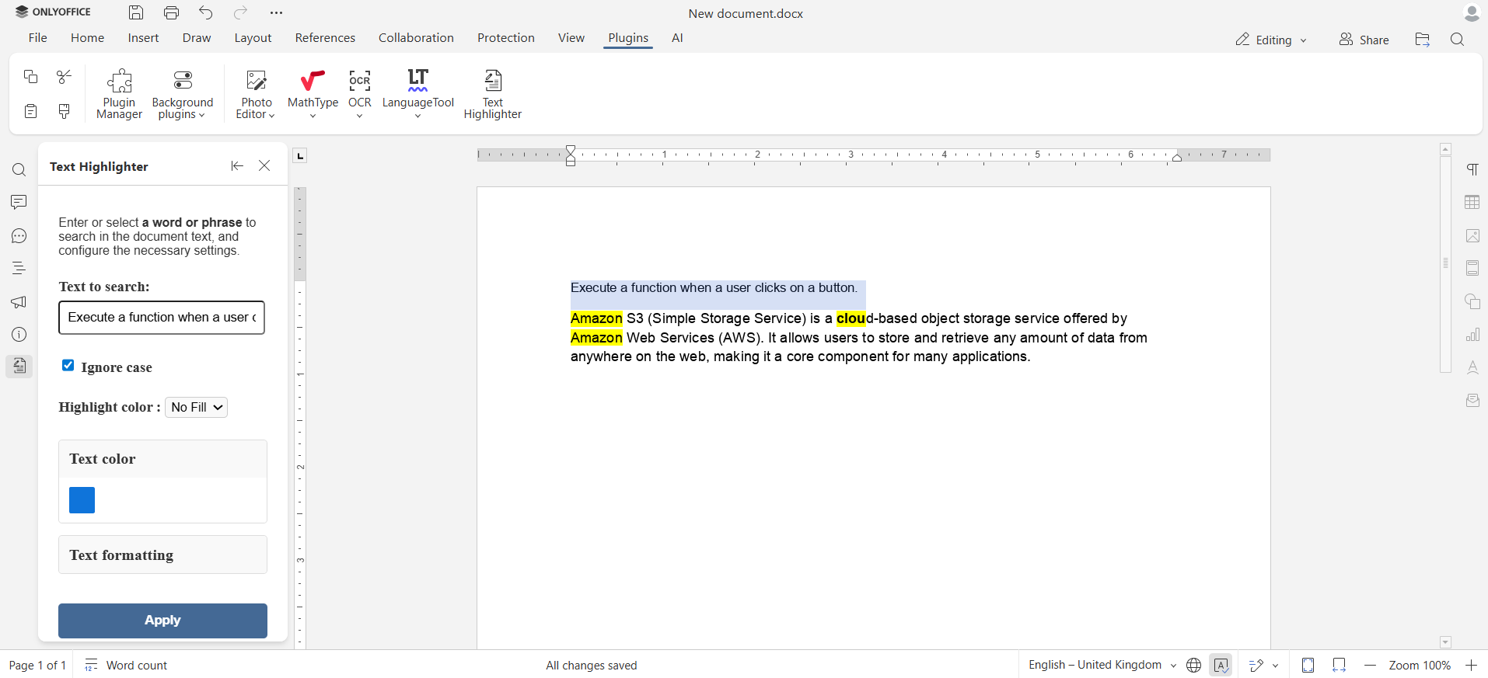Image resolution: width=1488 pixels, height=678 pixels.
Task: Open Text Art settings in right sidebar
Action: [x=1472, y=367]
